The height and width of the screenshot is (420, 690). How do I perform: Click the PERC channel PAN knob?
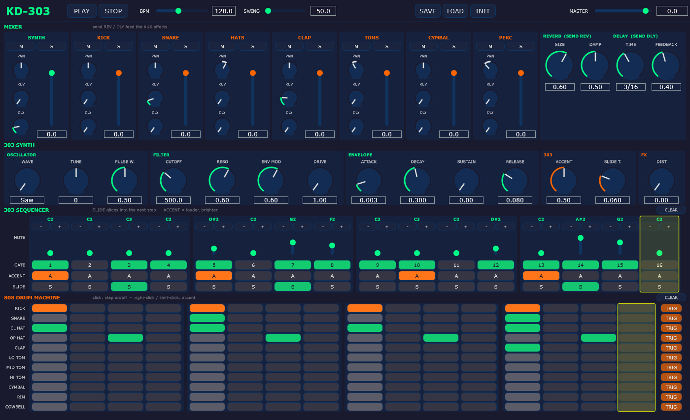pyautogui.click(x=490, y=69)
